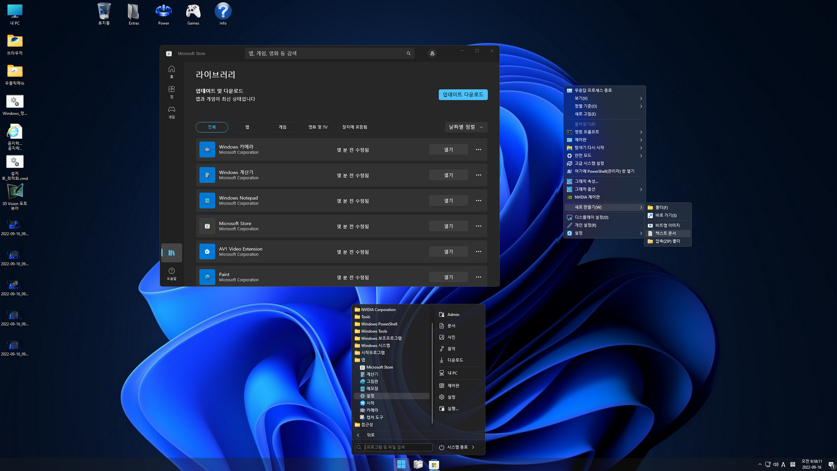Open Gaming section in Store sidebar
Viewport: 837px width, 471px height.
[x=171, y=112]
